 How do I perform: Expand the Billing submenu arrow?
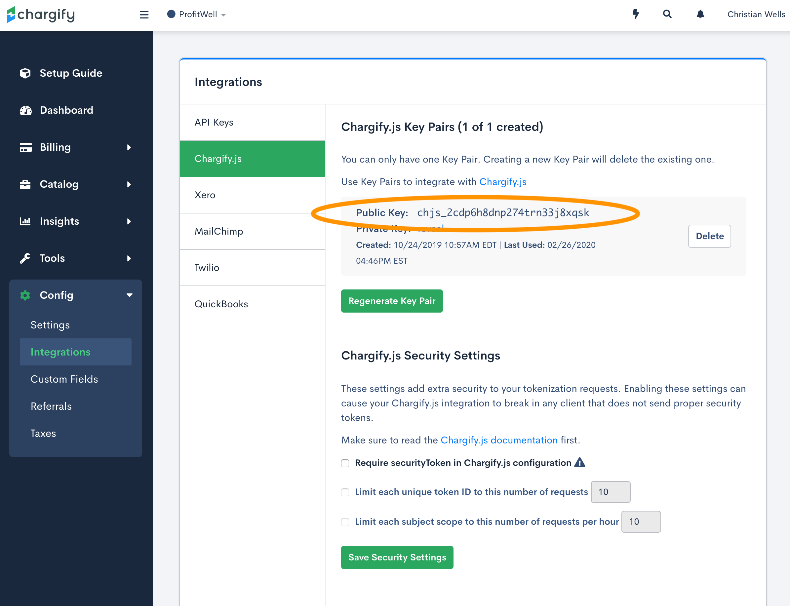[x=129, y=147]
